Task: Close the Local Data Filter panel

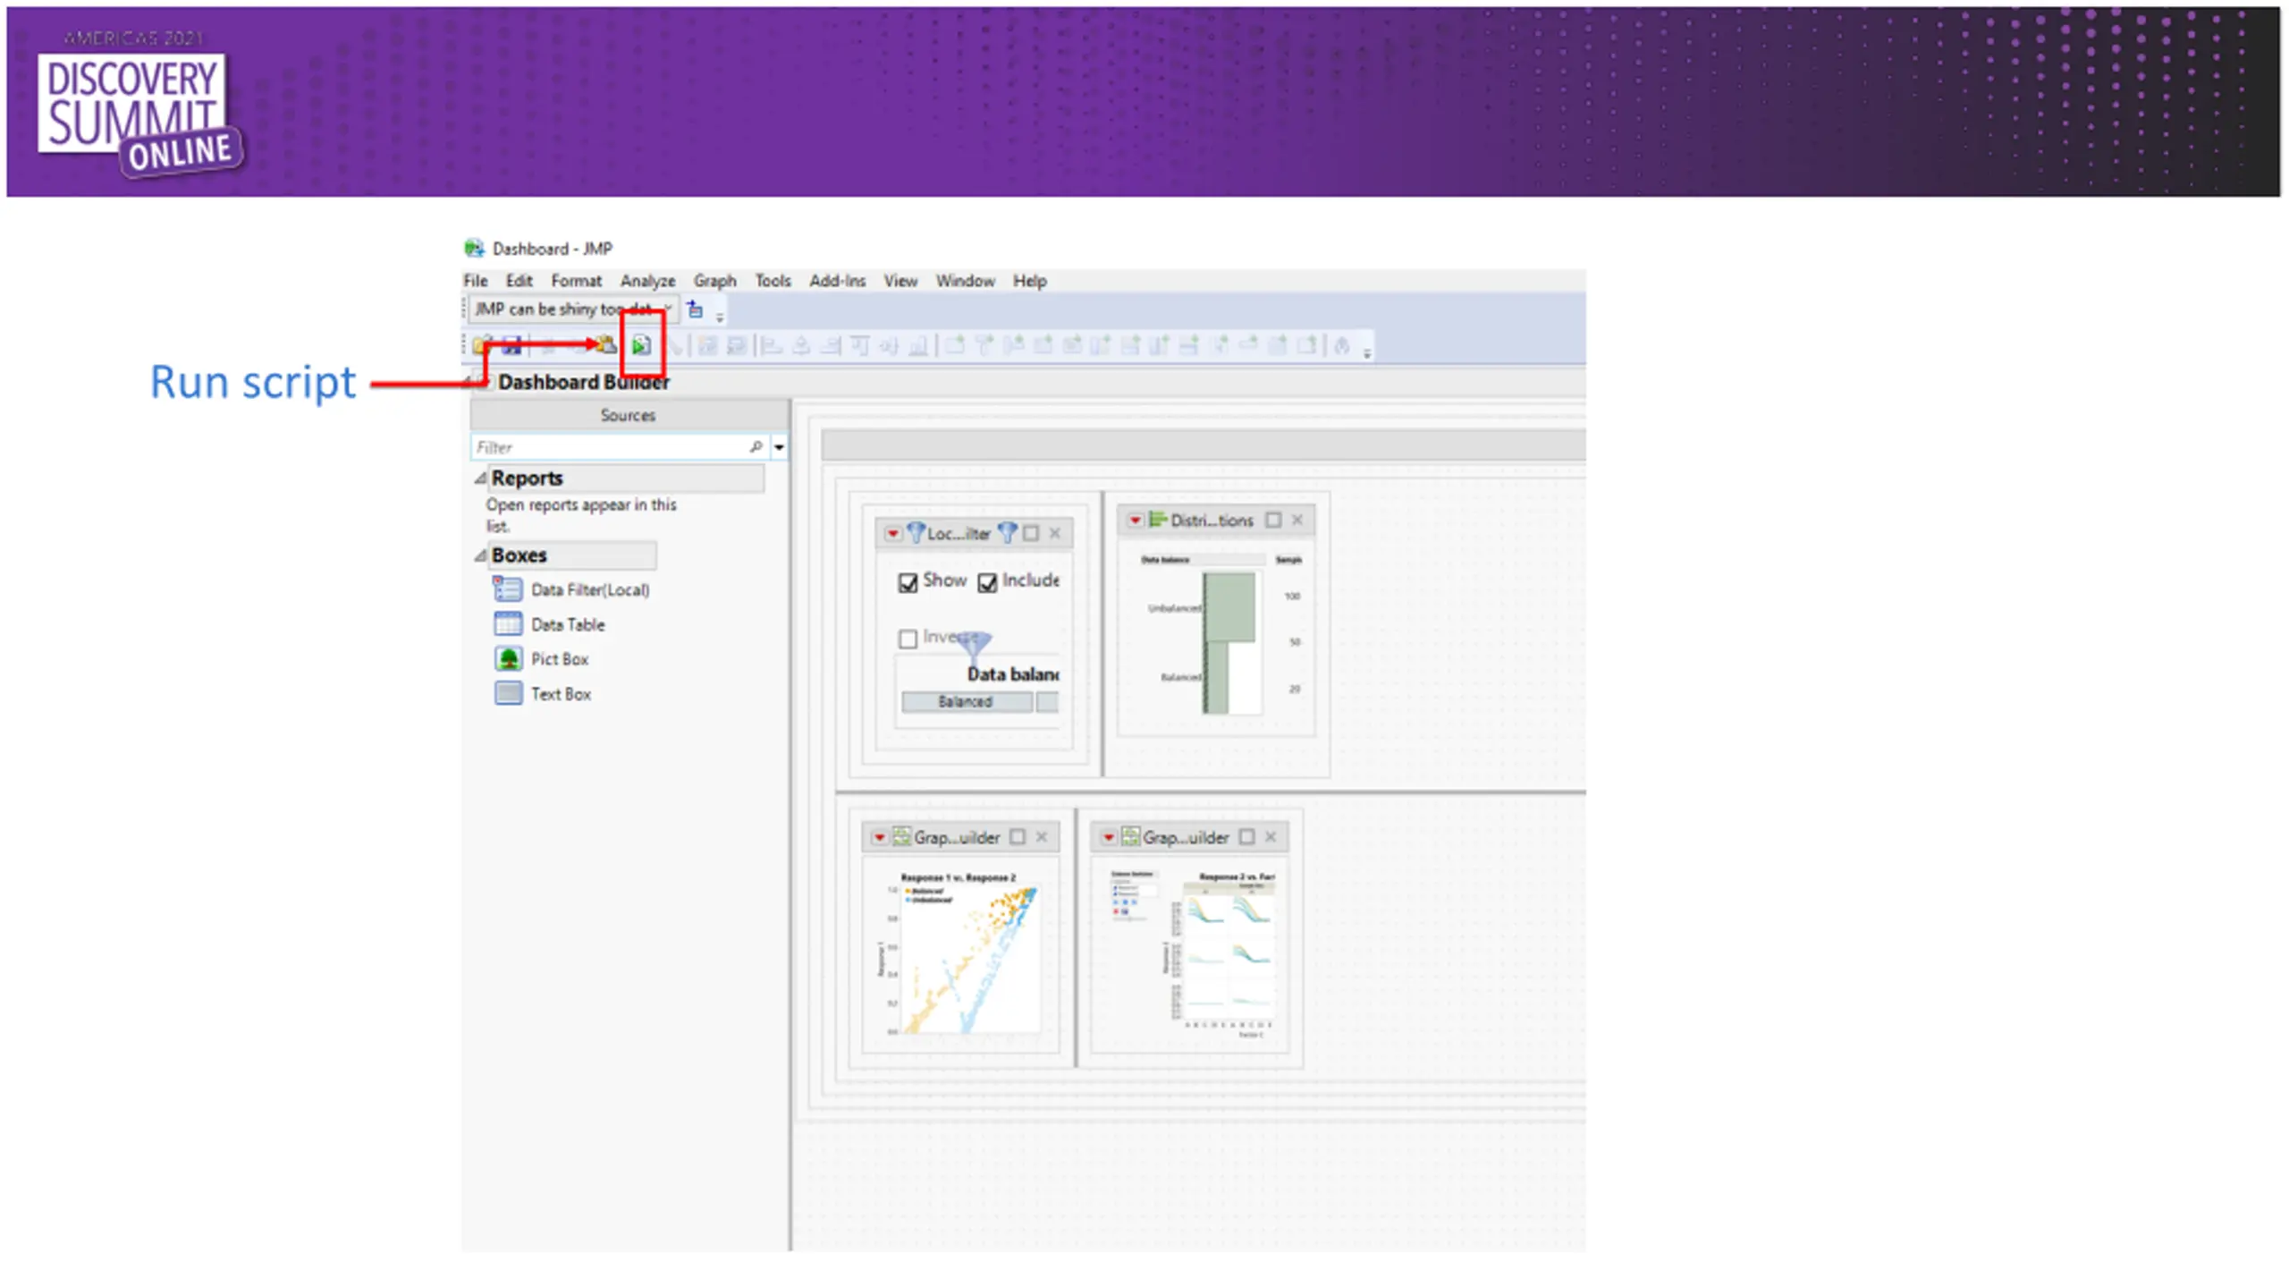Action: tap(1055, 533)
